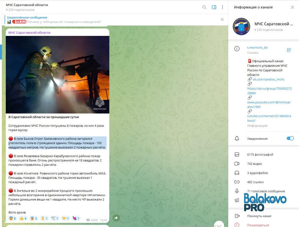299x227 pixels.
Task: Click the exit icon beside Покинуть канал
Action: pos(237,216)
